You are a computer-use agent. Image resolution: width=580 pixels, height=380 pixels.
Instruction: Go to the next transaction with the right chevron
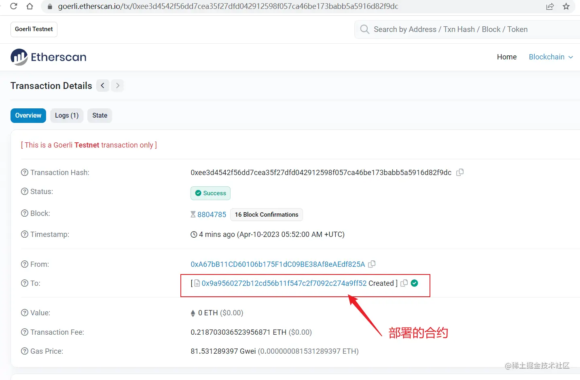117,85
